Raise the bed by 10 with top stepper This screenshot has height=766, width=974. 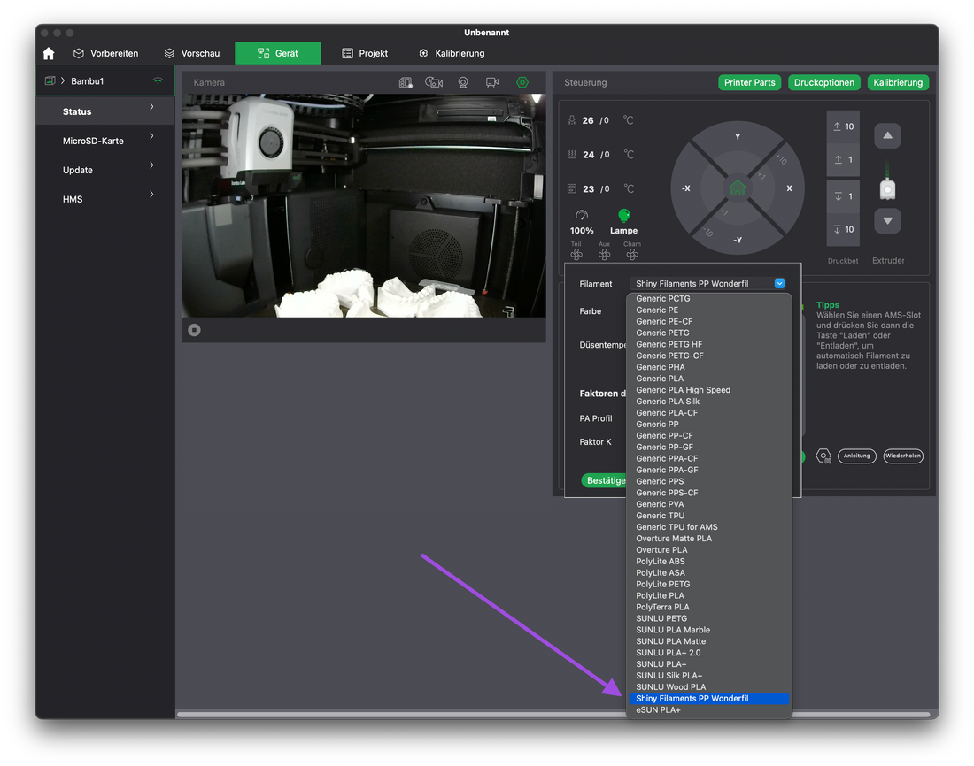[x=843, y=126]
